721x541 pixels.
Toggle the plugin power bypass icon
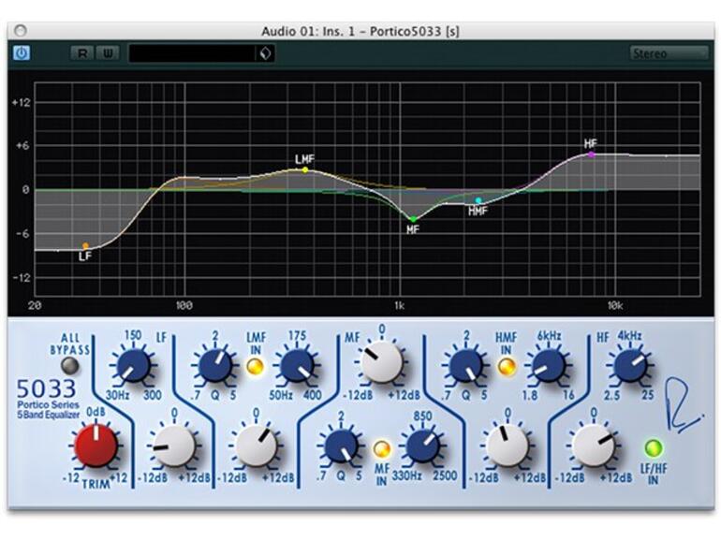coord(22,53)
